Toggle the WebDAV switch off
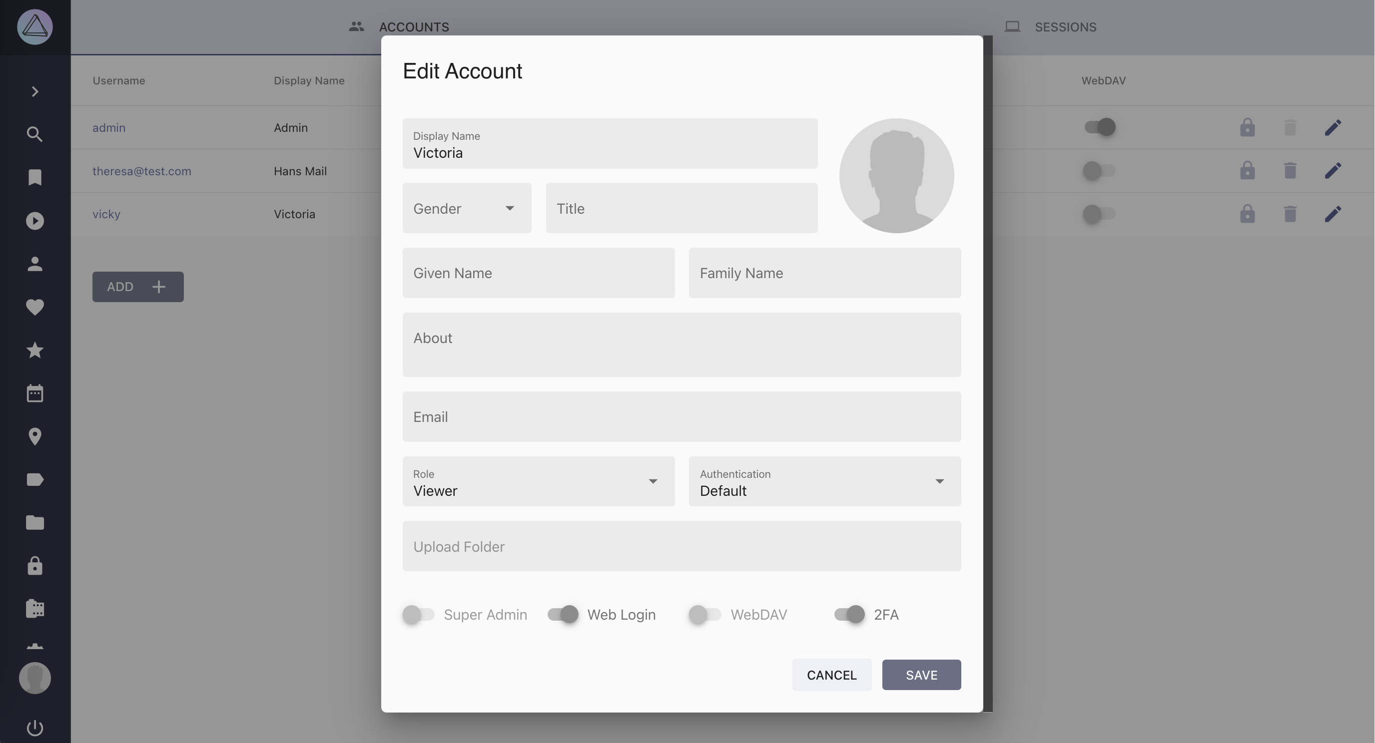Screen dimensions: 1375x743 tap(704, 614)
